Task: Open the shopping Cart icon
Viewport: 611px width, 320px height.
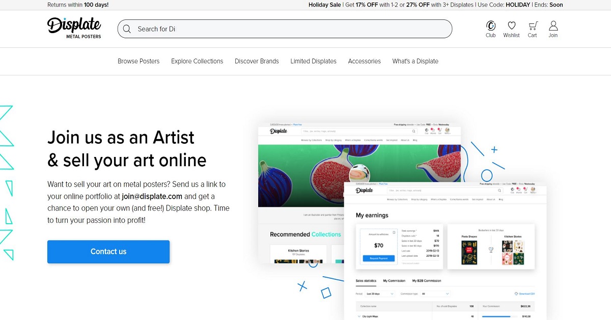Action: click(532, 26)
